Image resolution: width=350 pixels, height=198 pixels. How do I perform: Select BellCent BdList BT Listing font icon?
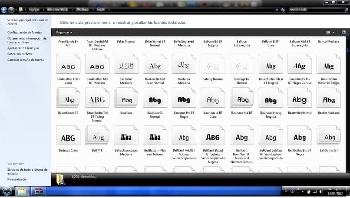point(213,135)
